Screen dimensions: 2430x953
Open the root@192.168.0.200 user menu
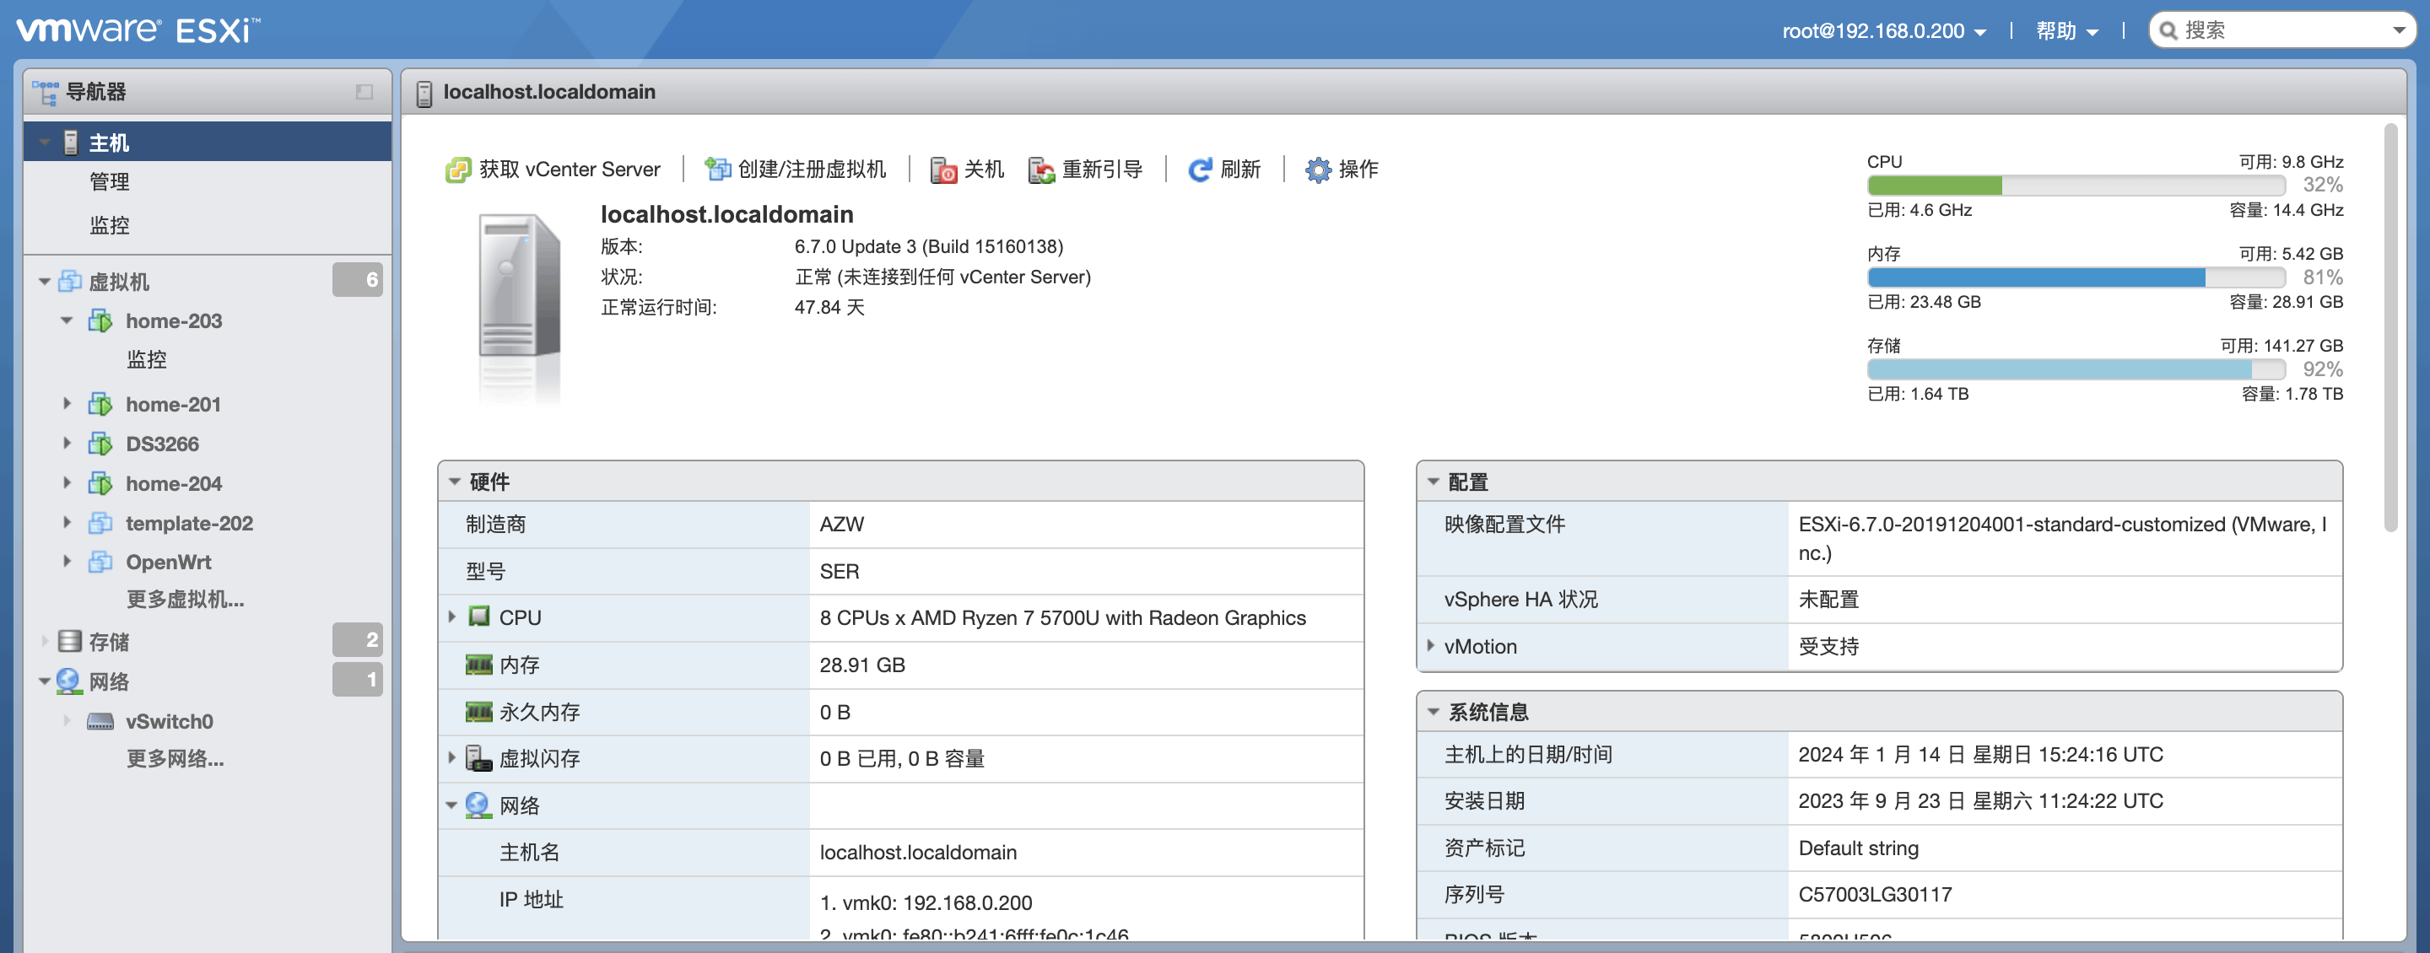[1884, 31]
